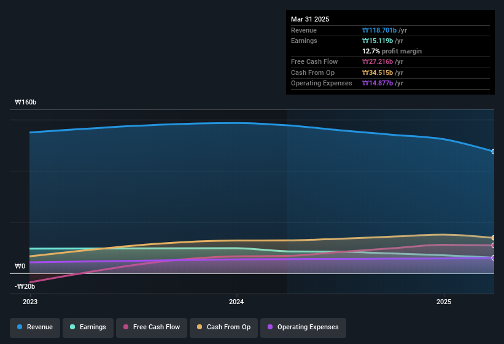
Task: Click the ₩34.515b cash from op value
Action: 378,72
